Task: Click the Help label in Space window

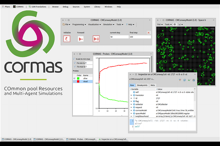Action: 212,28
